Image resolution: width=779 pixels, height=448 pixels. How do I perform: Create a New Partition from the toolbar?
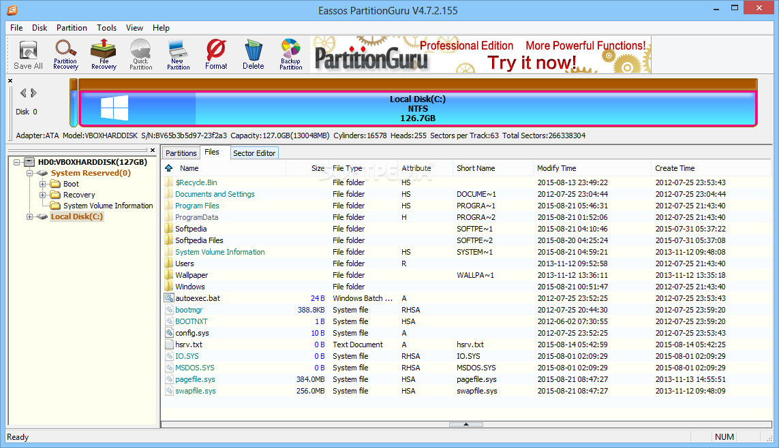click(178, 55)
